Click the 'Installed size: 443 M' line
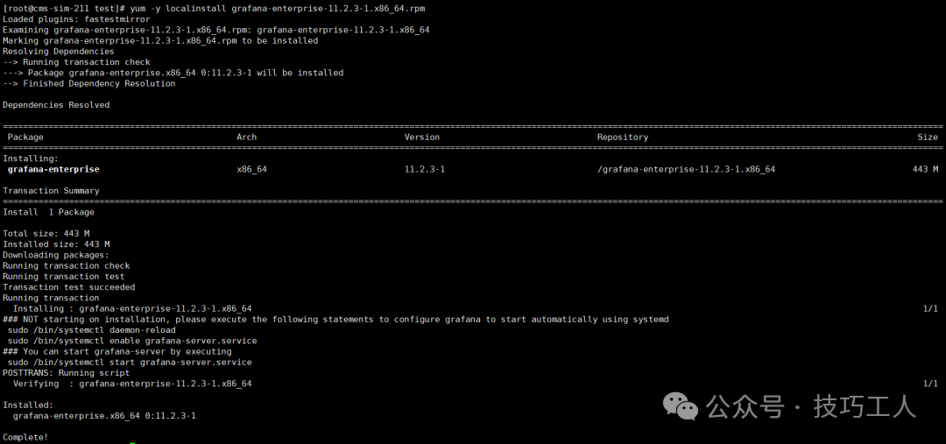The width and height of the screenshot is (946, 444). pyautogui.click(x=56, y=244)
